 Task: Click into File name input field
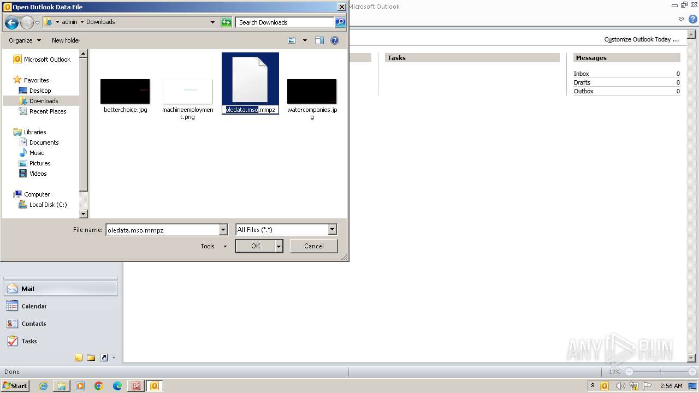point(162,230)
